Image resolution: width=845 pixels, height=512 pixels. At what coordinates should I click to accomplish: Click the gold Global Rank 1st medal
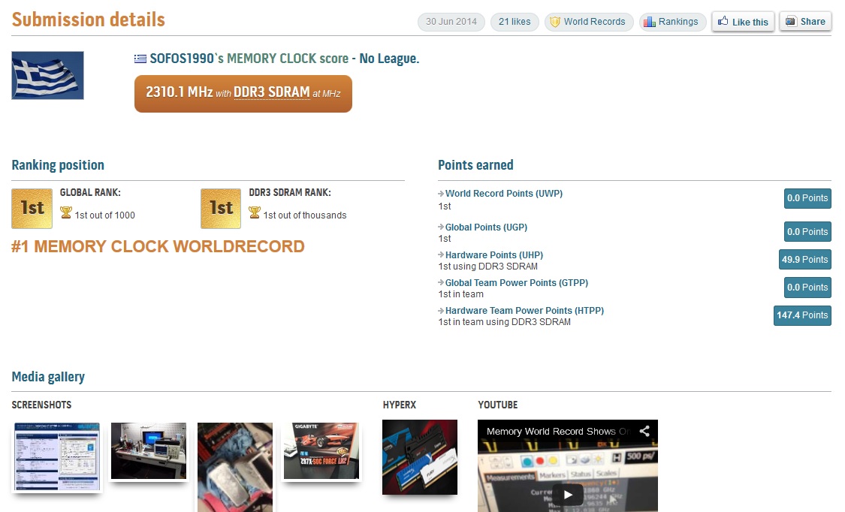[x=32, y=208]
